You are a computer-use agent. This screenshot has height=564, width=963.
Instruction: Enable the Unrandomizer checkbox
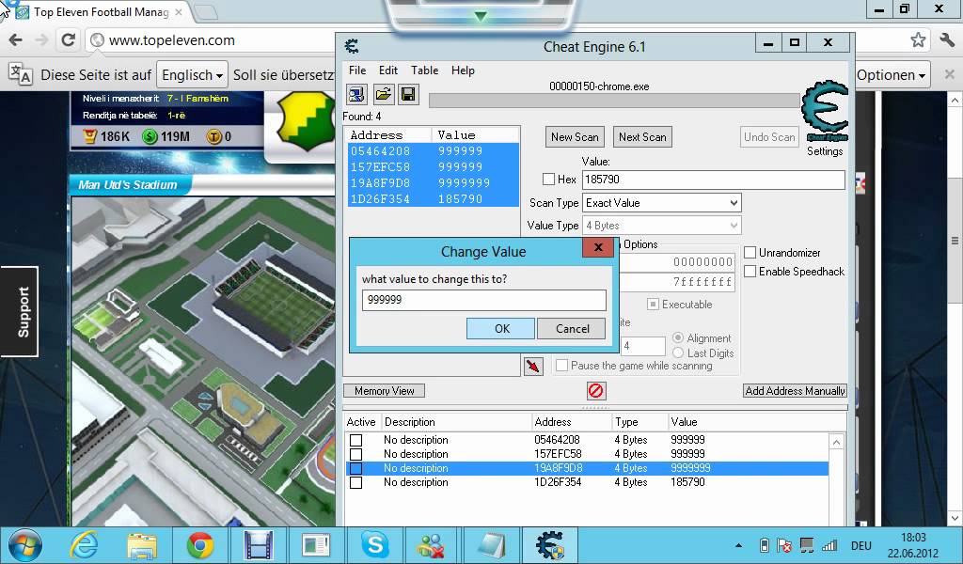pyautogui.click(x=750, y=252)
